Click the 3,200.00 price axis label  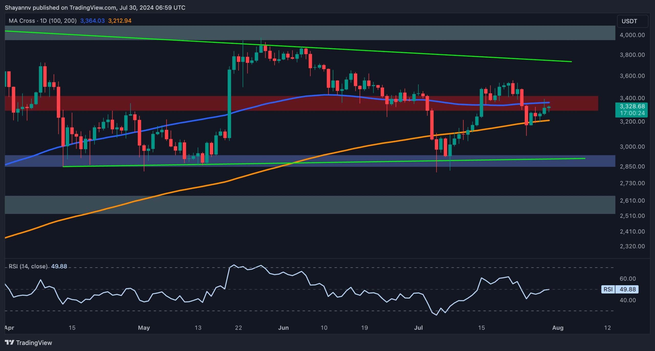[632, 122]
